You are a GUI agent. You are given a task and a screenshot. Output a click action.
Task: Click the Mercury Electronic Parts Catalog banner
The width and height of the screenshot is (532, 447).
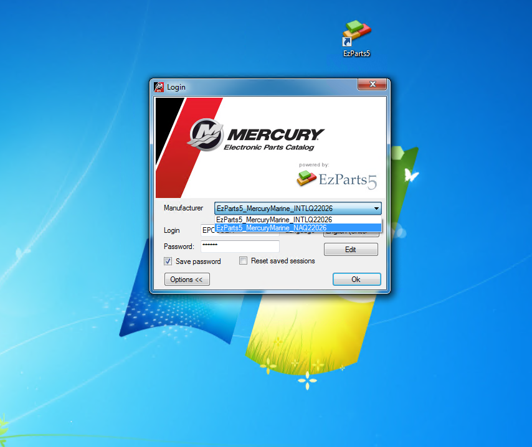(x=270, y=148)
